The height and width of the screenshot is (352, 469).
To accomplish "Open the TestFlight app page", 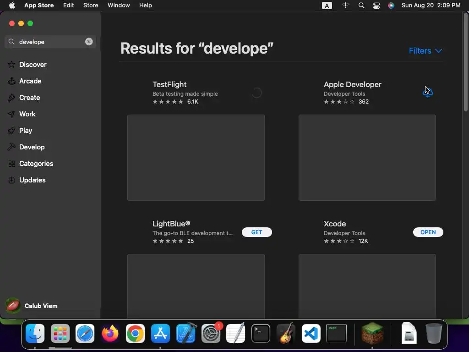I will tap(169, 84).
